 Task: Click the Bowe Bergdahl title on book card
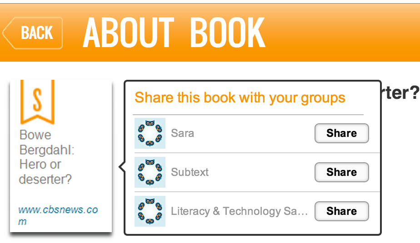coord(46,157)
